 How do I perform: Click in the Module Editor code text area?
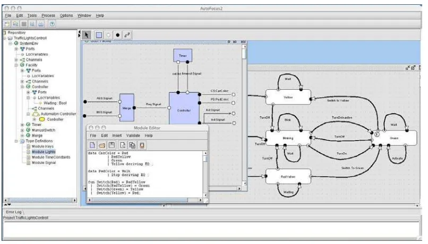tap(145, 174)
